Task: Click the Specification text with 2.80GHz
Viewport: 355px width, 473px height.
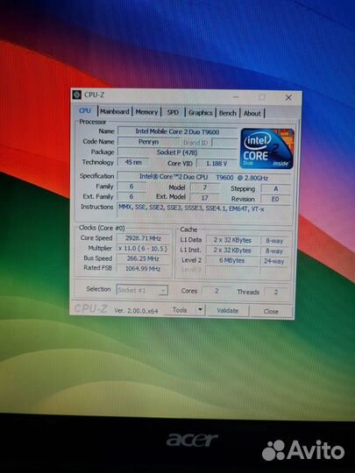Action: [203, 177]
